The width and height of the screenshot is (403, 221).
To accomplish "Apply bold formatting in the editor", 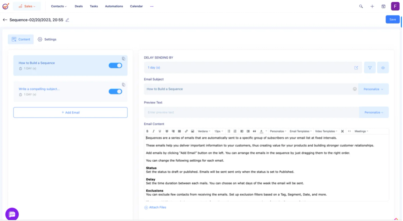I will tap(147, 131).
